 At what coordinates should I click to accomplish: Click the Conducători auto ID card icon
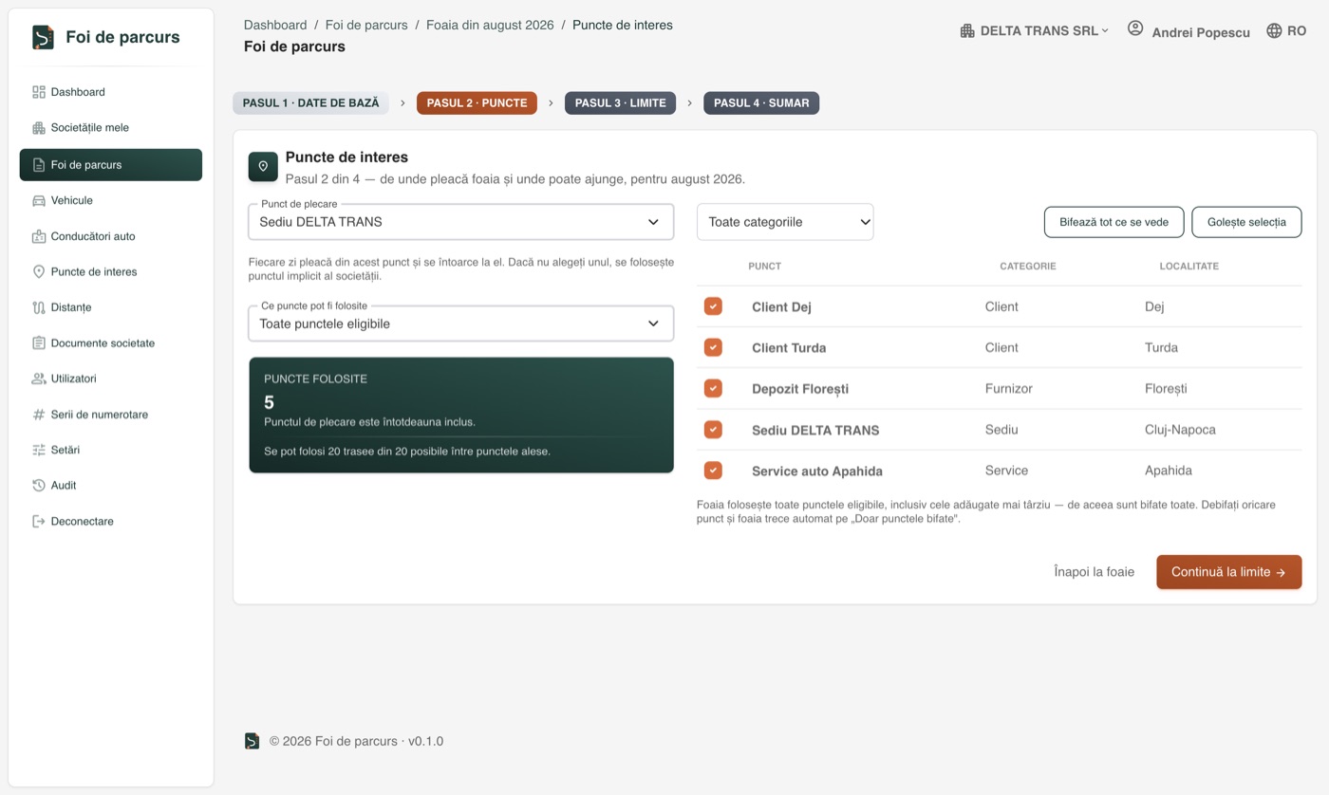[39, 236]
